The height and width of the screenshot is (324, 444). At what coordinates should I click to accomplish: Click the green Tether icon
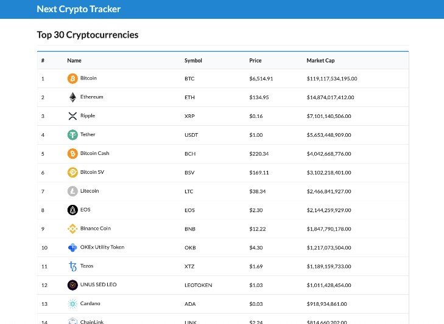[x=72, y=135]
